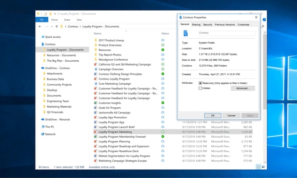The width and height of the screenshot is (297, 178).
Task: Select Resources - Documents in the navigation pane
Action: pyautogui.click(x=61, y=55)
